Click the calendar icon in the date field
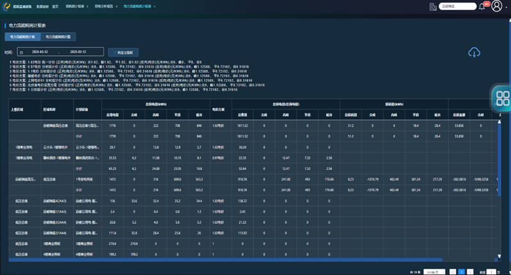Screen dimensions: 511x275 [21, 52]
